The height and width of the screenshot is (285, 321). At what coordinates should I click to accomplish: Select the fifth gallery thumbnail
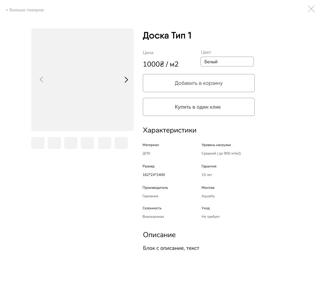pos(105,143)
